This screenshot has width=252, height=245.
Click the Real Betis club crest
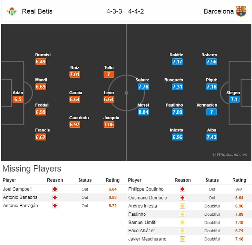[x=11, y=11]
